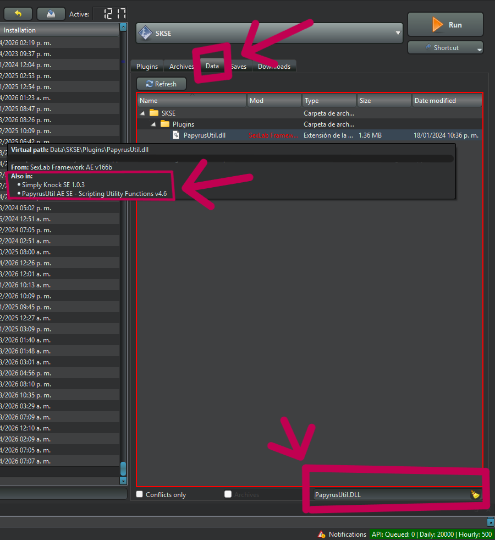Select the 08:00 a. m. installation row

(59, 252)
